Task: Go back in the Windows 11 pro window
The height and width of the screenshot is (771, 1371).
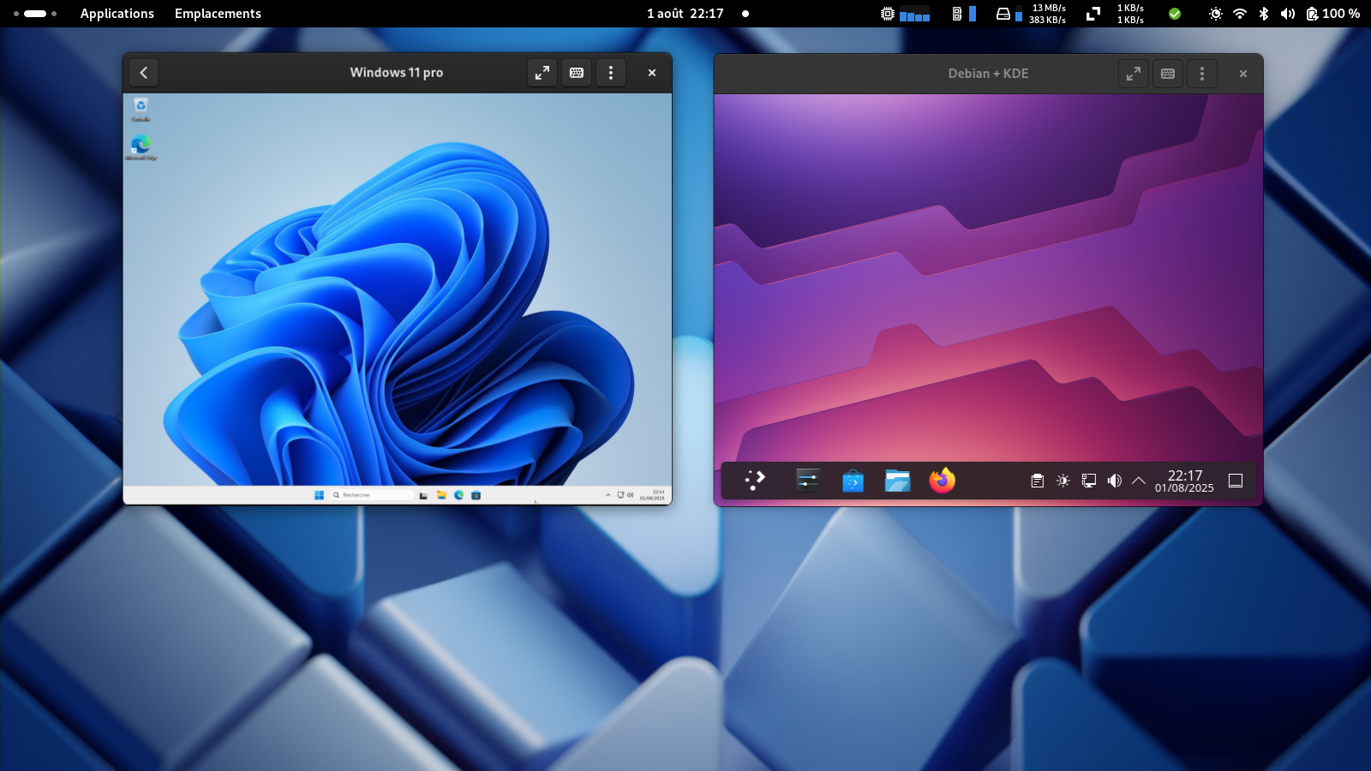Action: tap(144, 73)
